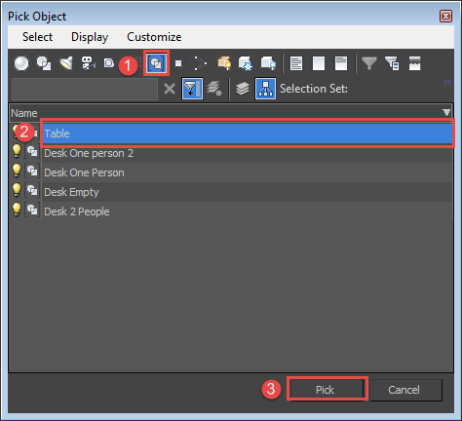The image size is (462, 421).
Task: Toggle Display Containers box icon
Action: tap(224, 63)
